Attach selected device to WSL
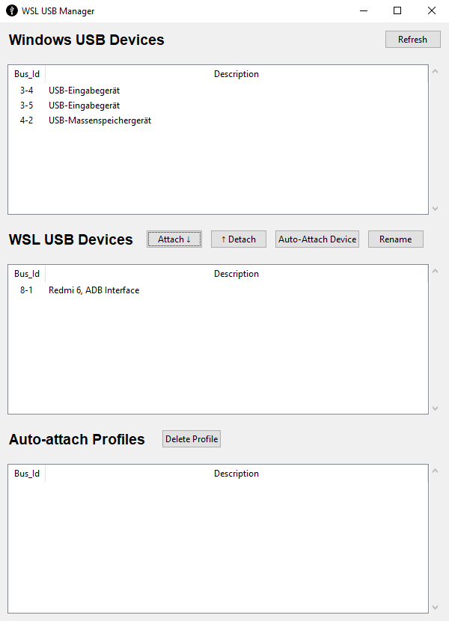Screen dimensions: 449x621 pos(174,239)
